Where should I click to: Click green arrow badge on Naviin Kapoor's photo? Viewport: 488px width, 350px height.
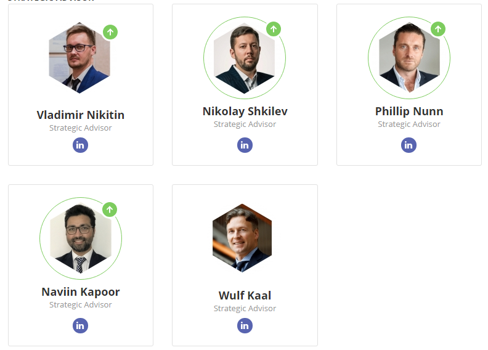pyautogui.click(x=110, y=210)
